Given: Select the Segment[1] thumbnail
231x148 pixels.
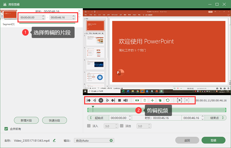Looking at the screenshot, I should 9,15.
